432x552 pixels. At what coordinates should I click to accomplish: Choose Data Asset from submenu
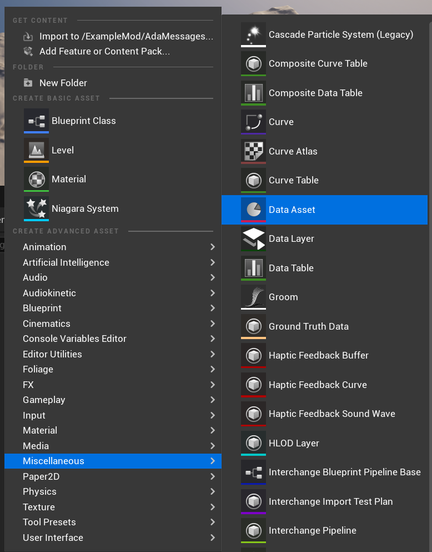pyautogui.click(x=324, y=210)
